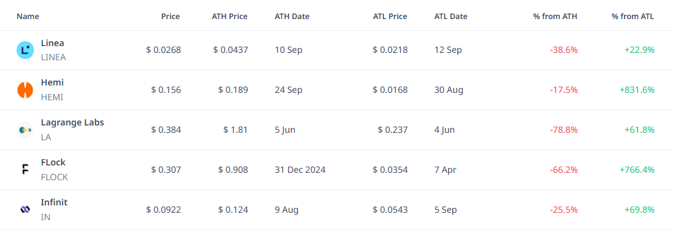
Task: Click the orange Hemi coin icon
Action: [25, 90]
